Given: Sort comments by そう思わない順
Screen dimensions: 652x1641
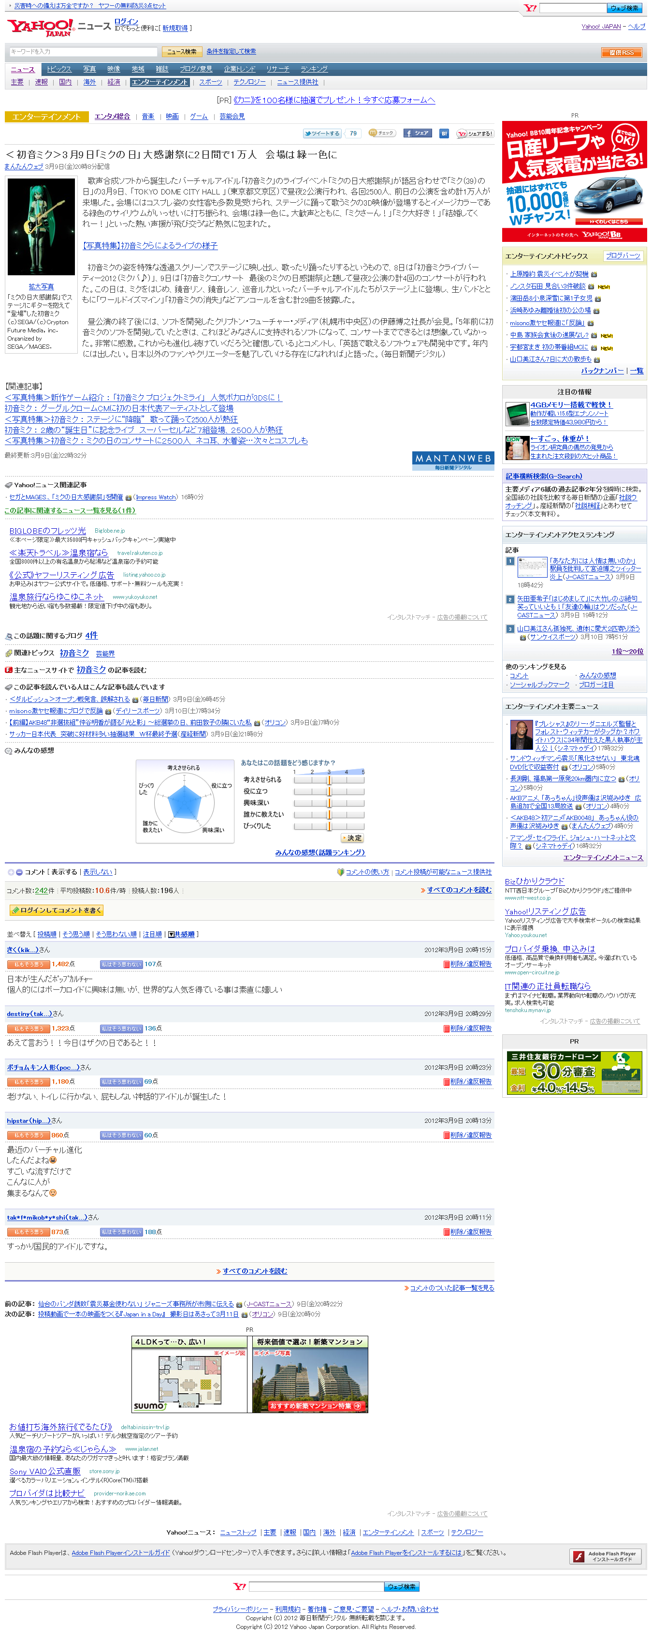Looking at the screenshot, I should (x=116, y=935).
